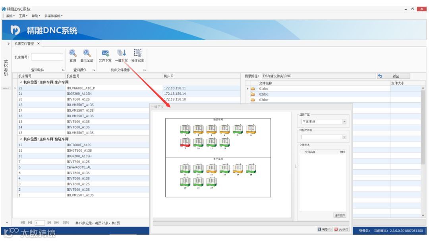Select machine 2 in 验证车间 layout

[198, 129]
